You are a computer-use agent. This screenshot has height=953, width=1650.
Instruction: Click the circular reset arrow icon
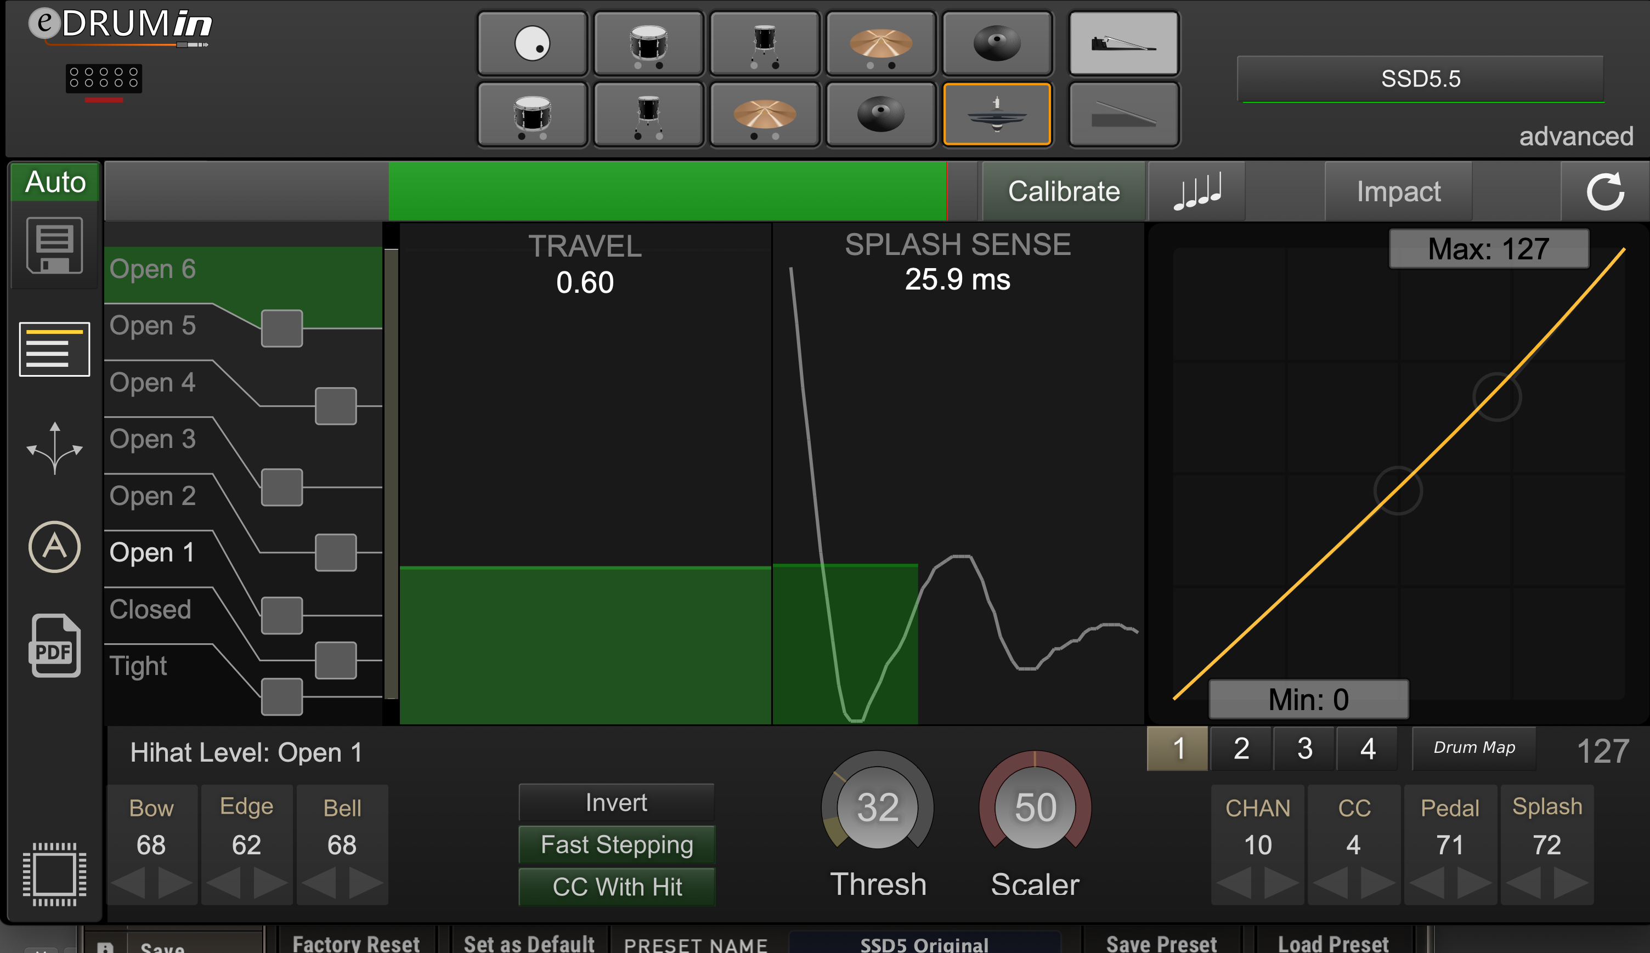coord(1605,191)
